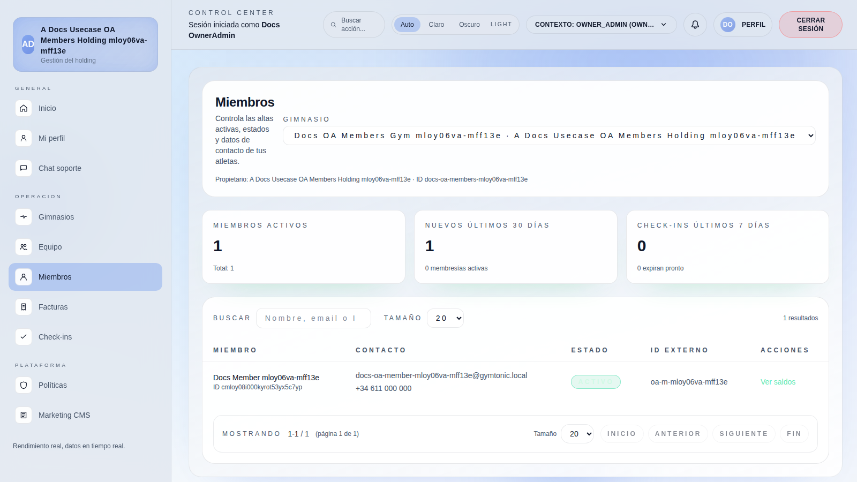Enable Oscuro dark mode

tap(469, 25)
